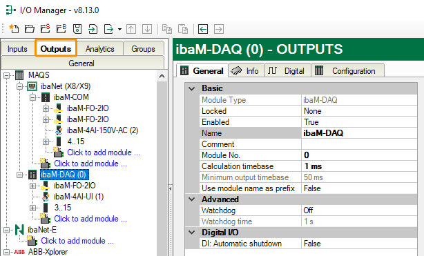
Task: Click the Move up arrow icon
Action: (131, 29)
